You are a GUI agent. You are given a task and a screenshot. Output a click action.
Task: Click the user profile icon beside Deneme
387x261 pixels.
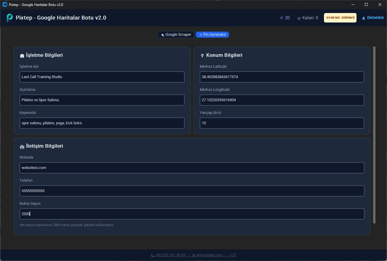[364, 18]
